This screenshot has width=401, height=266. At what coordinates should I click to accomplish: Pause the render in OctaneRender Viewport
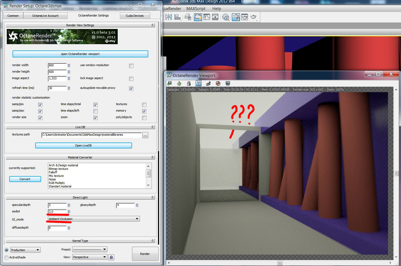(x=199, y=83)
